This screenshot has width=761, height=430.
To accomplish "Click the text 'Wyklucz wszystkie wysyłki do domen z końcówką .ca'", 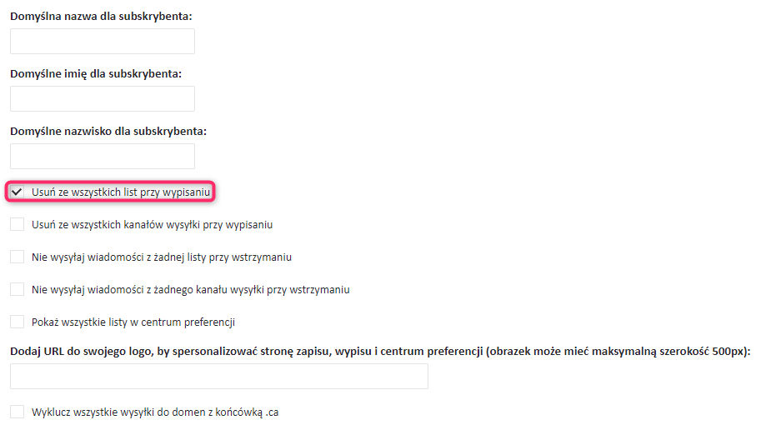I will tap(155, 412).
